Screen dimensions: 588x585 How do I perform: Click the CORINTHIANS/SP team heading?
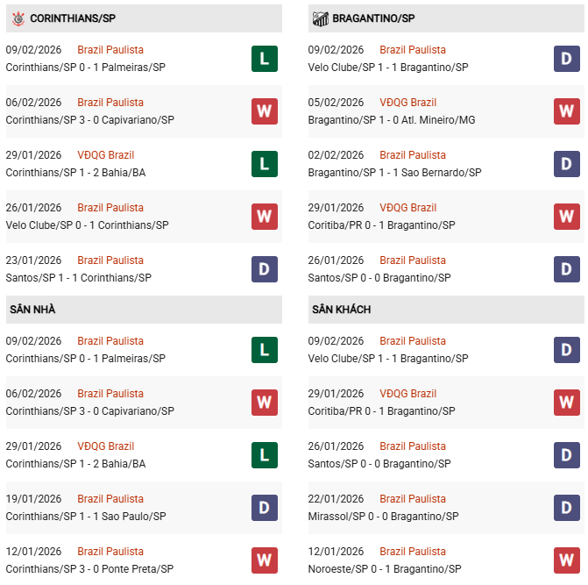(x=73, y=18)
